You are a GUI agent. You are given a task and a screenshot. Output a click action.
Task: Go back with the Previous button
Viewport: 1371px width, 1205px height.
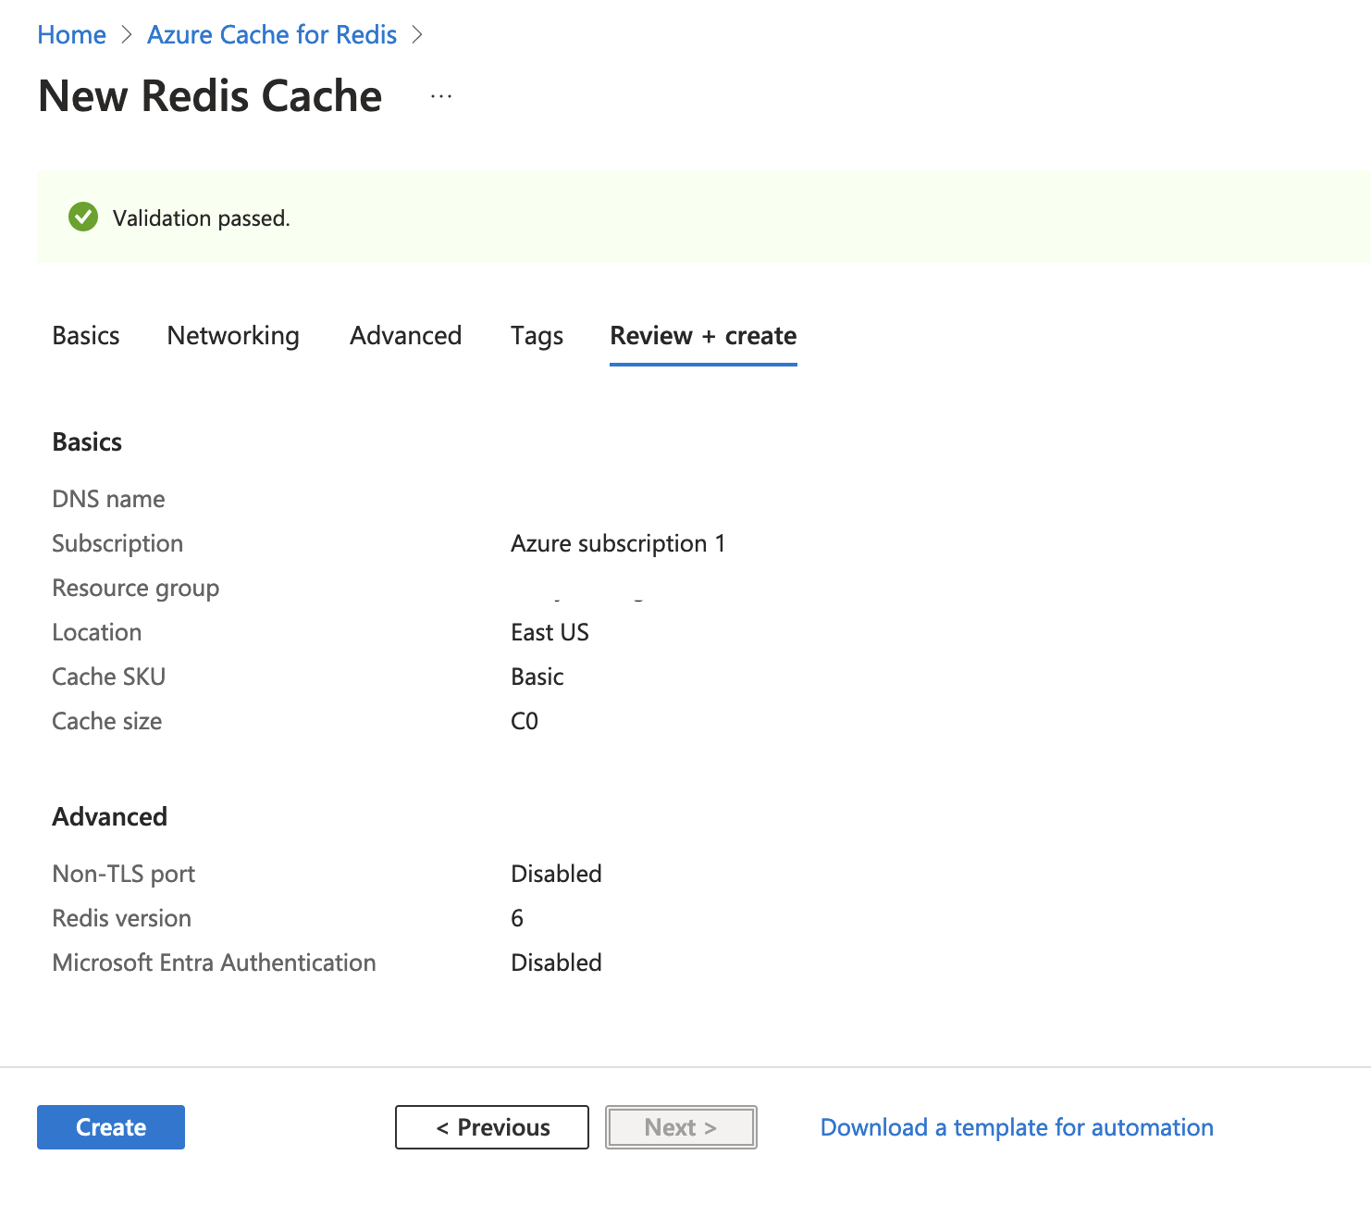pyautogui.click(x=491, y=1127)
